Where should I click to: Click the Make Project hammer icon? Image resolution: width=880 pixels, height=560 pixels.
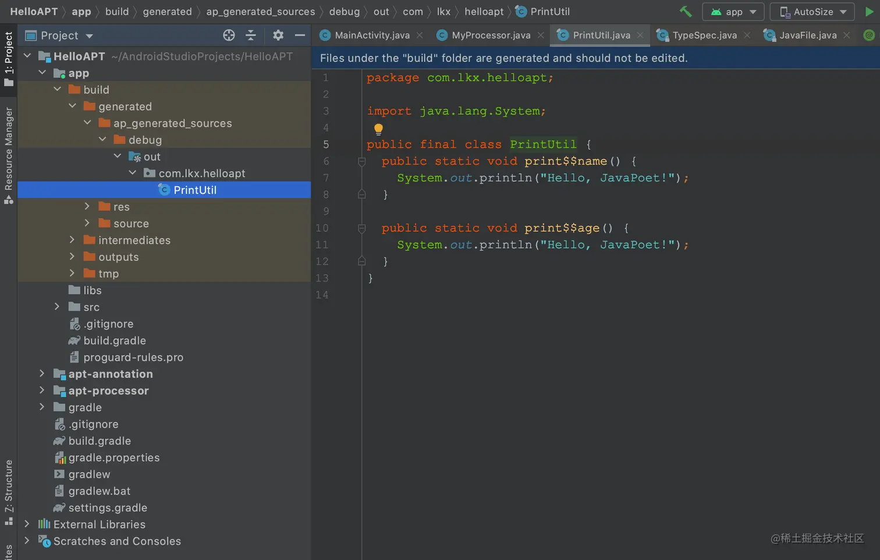coord(686,12)
